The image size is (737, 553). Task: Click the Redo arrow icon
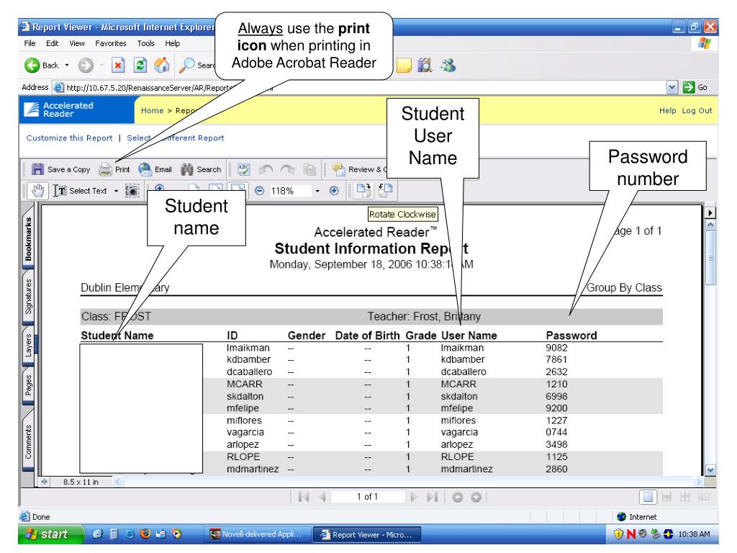[x=288, y=169]
